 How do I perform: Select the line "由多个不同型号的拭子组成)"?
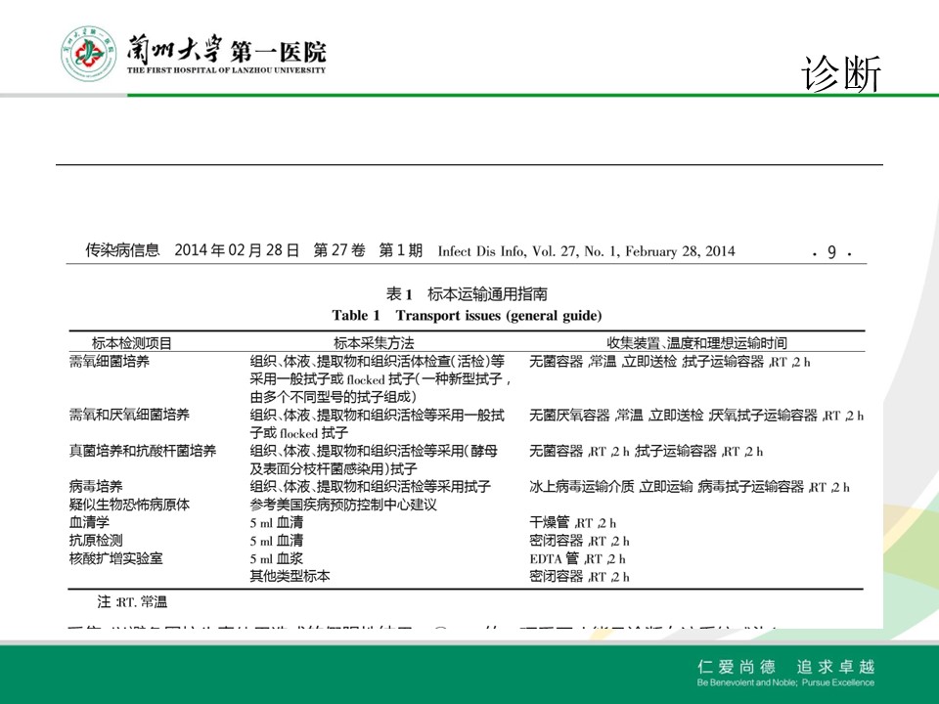tap(333, 397)
